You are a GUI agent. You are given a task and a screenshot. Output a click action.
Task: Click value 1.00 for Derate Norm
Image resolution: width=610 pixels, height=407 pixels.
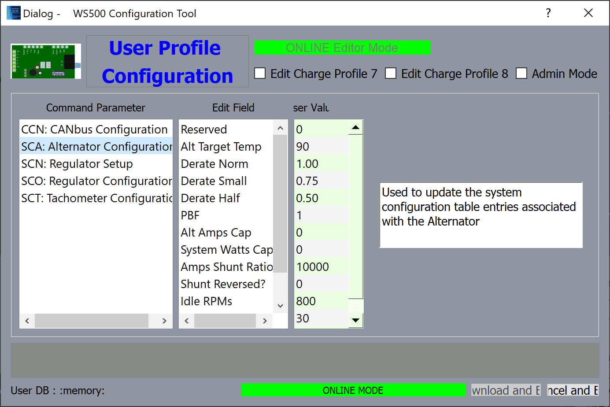[x=322, y=163]
